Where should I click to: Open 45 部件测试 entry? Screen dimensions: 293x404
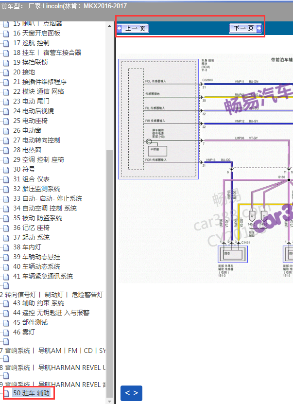click(x=31, y=323)
